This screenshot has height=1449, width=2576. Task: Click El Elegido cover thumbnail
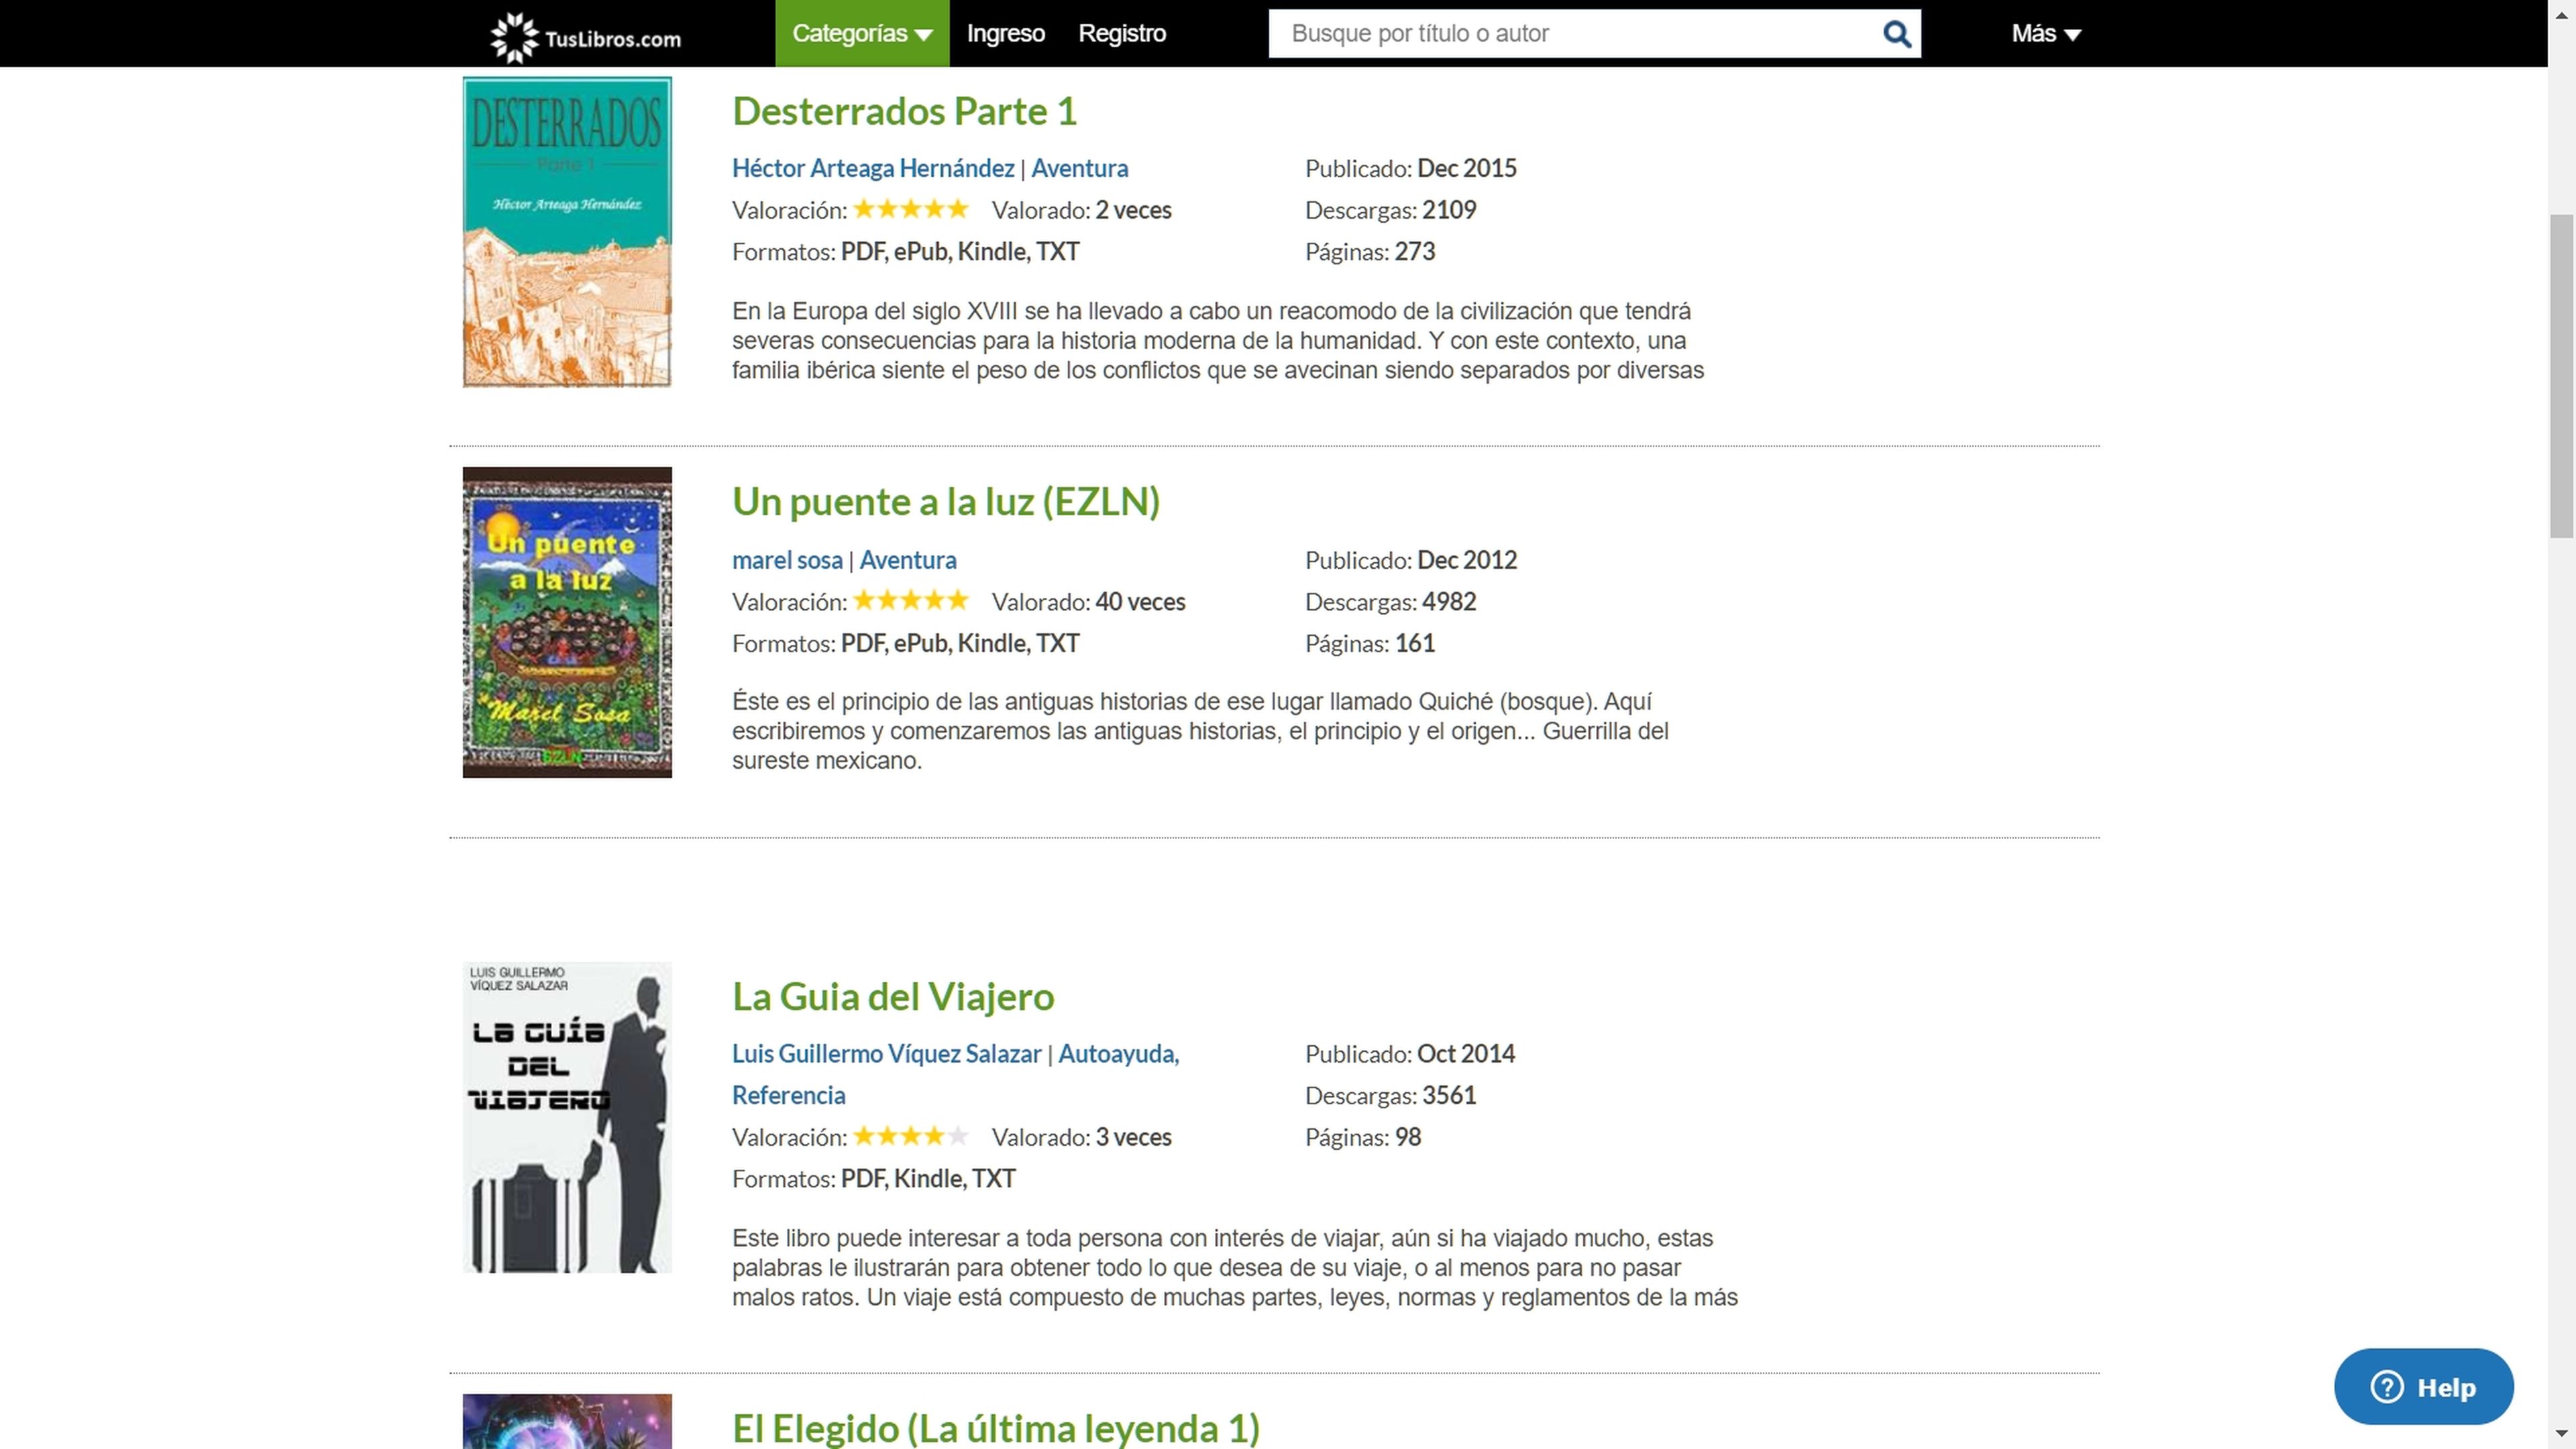tap(567, 1421)
